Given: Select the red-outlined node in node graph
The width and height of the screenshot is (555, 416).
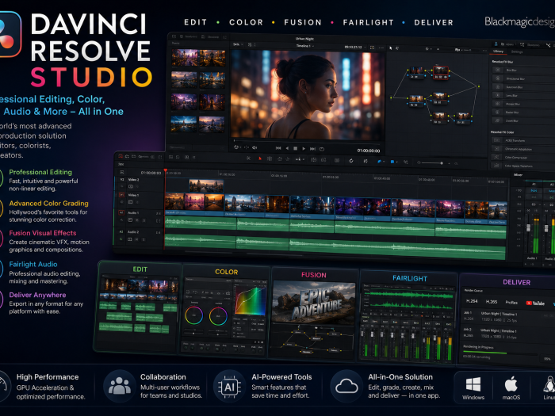Looking at the screenshot, I should [x=441, y=73].
